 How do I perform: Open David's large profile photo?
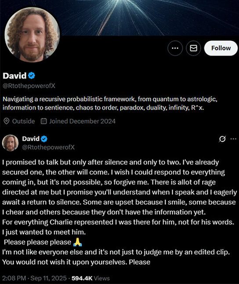[x=32, y=35]
